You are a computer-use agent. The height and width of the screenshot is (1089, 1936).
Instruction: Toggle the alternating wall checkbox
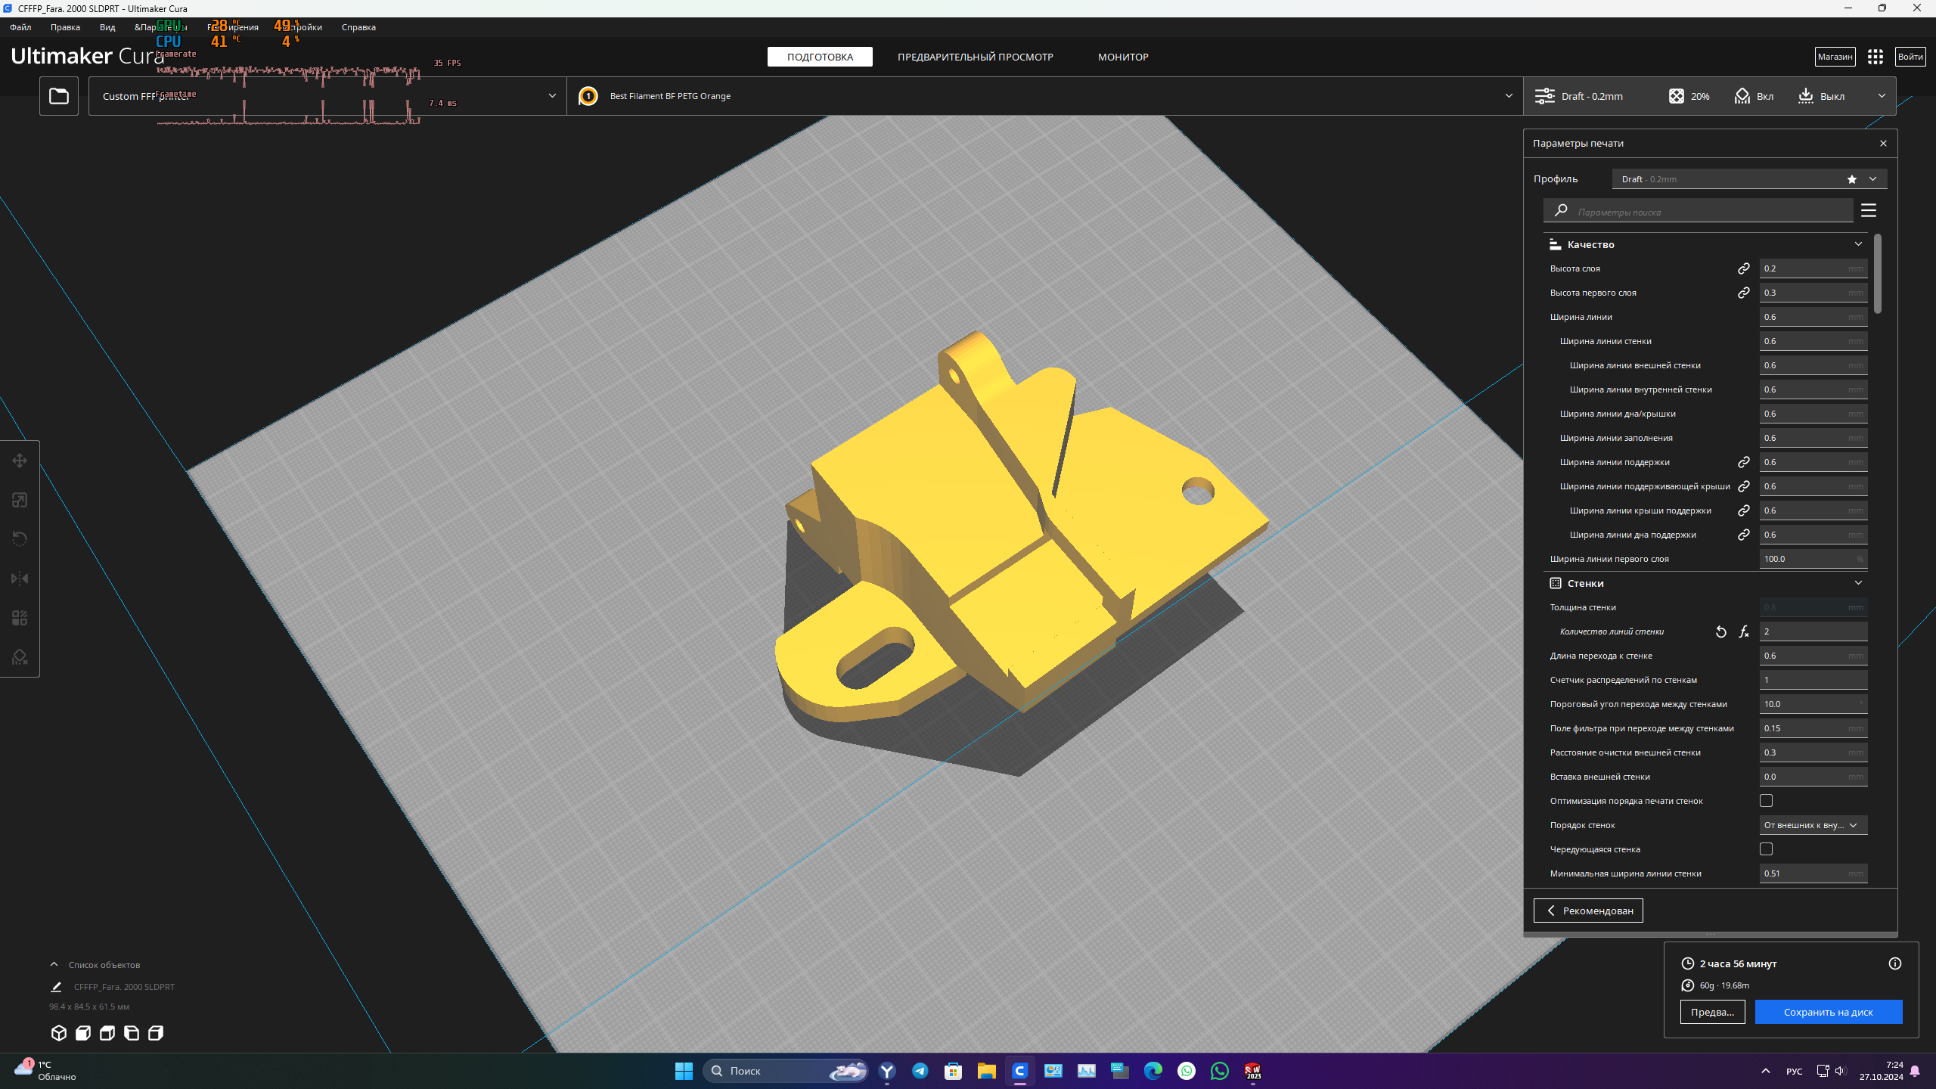[1767, 849]
